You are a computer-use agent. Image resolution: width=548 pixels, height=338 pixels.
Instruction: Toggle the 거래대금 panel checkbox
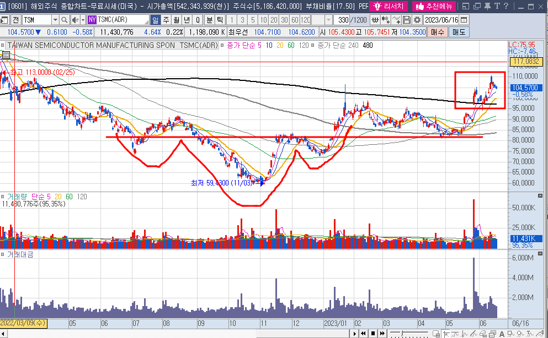tap(2, 255)
